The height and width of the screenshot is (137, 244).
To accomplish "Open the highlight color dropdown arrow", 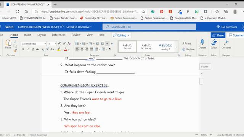I will [x=62, y=49].
